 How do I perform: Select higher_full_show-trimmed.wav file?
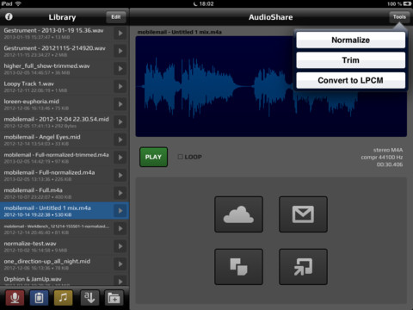pos(65,69)
